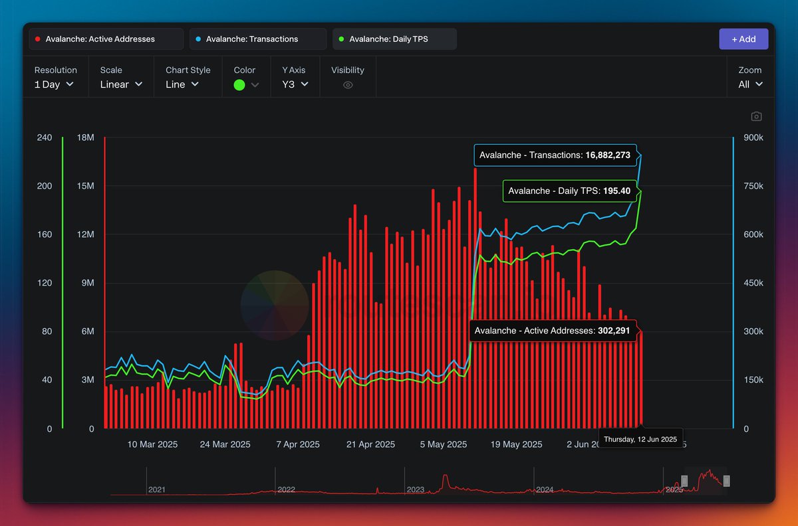This screenshot has height=526, width=798.
Task: Click left handle of range navigator
Action: (x=684, y=481)
